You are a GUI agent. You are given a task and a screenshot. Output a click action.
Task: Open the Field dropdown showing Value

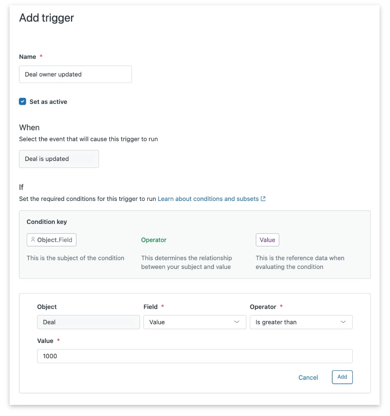click(195, 322)
